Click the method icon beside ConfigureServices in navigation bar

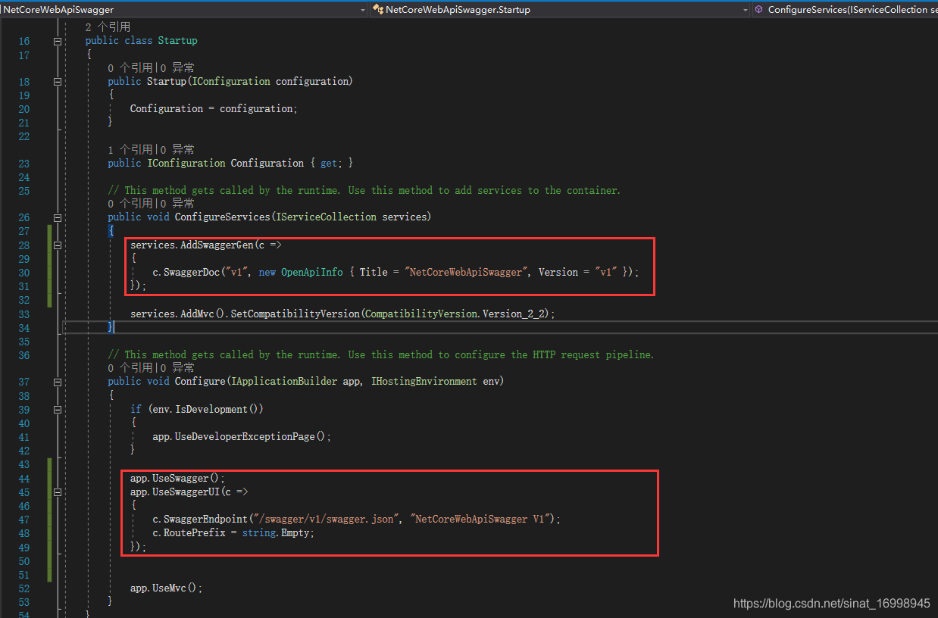click(759, 10)
